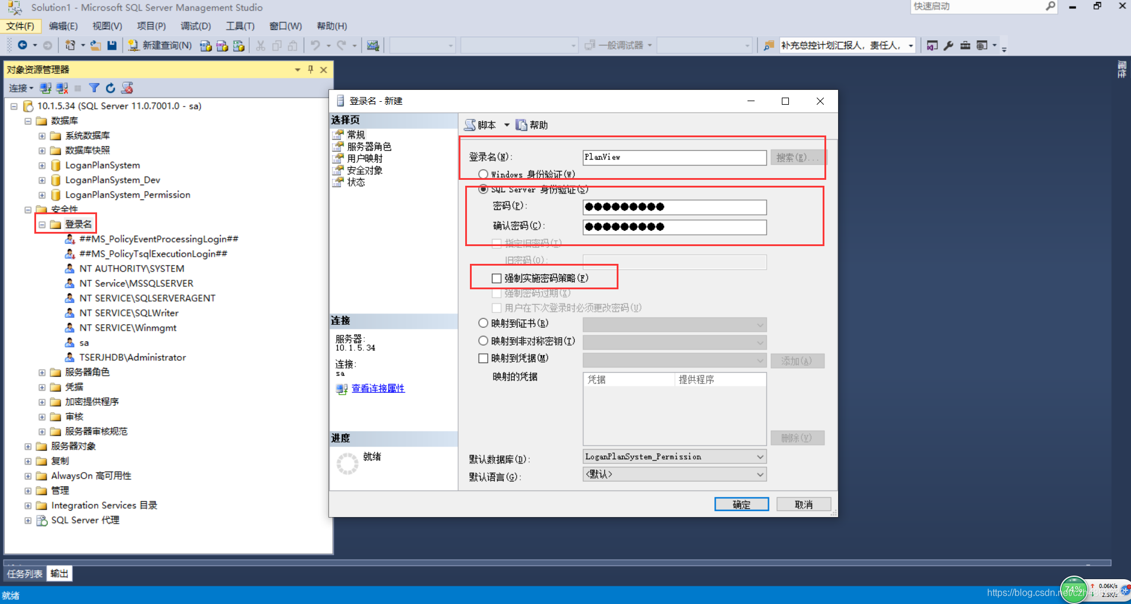Viewport: 1131px width, 604px height.
Task: Click the save floppy disk icon
Action: point(112,45)
